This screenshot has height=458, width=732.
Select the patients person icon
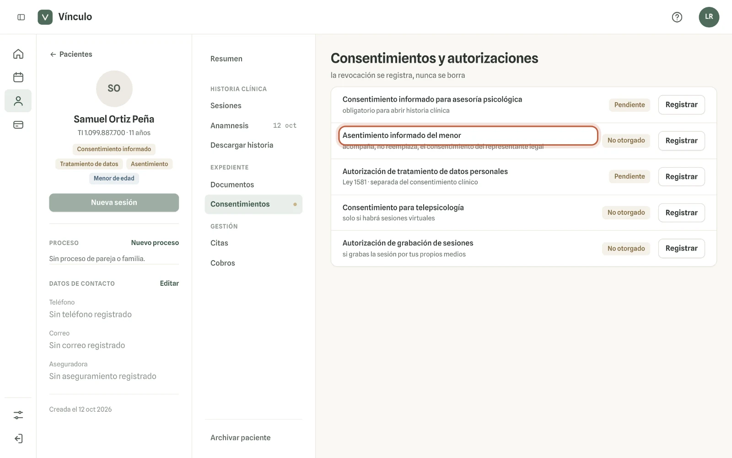coord(18,101)
